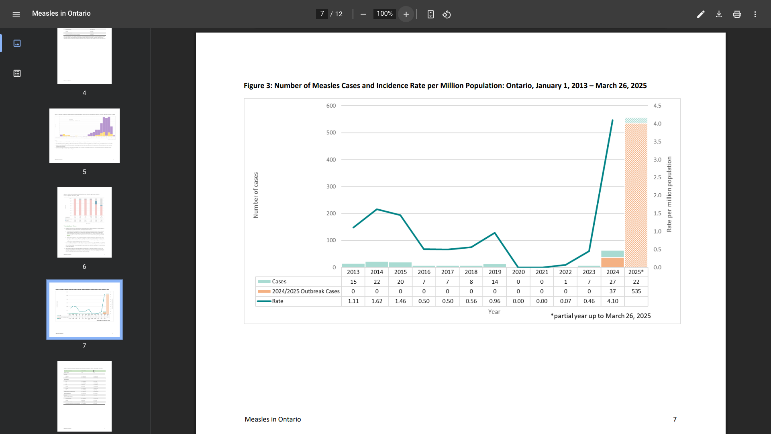
Task: Edit the 100% zoom level field
Action: [x=384, y=14]
